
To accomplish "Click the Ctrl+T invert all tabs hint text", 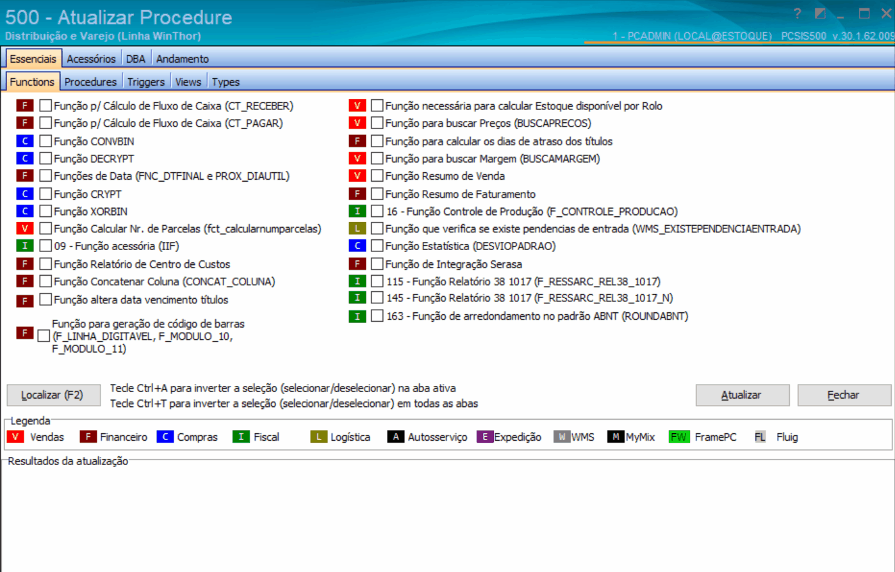I will [294, 404].
